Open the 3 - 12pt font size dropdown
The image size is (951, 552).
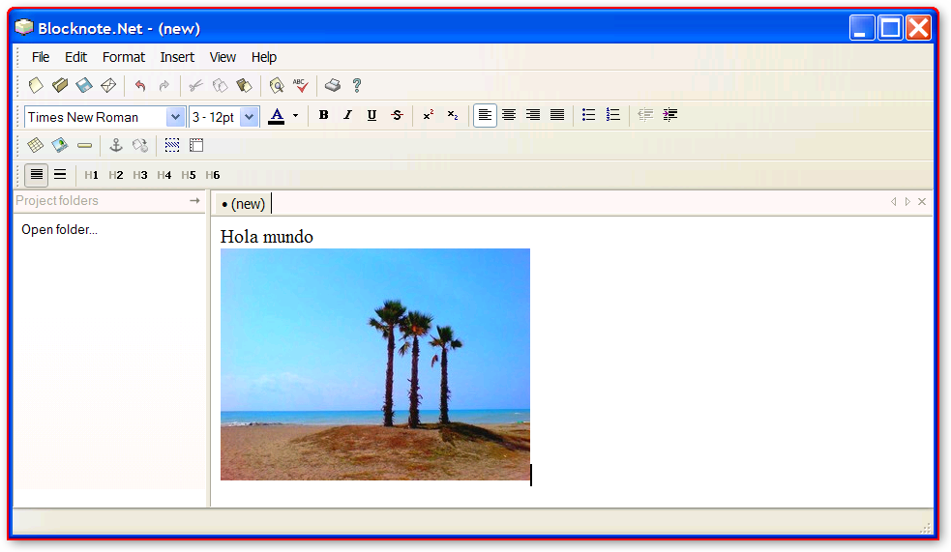pyautogui.click(x=249, y=117)
